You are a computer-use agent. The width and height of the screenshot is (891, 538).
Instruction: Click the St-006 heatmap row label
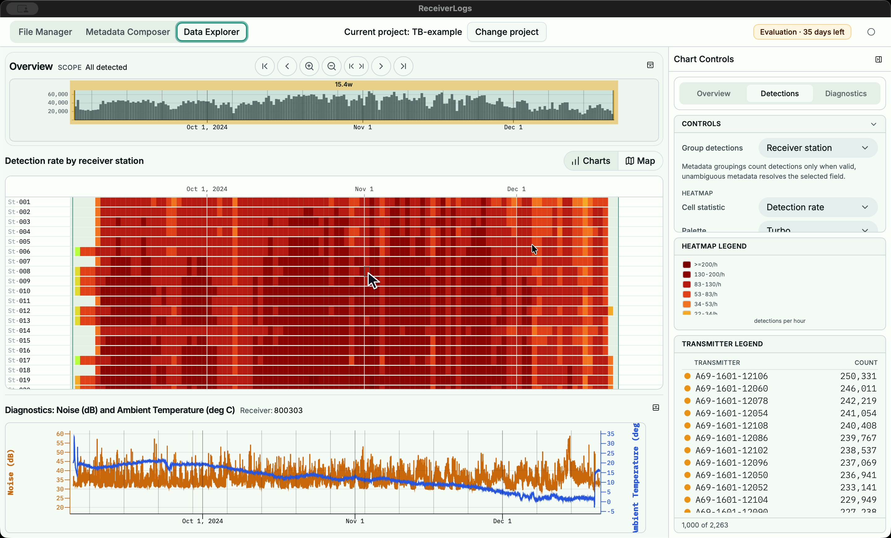[19, 251]
